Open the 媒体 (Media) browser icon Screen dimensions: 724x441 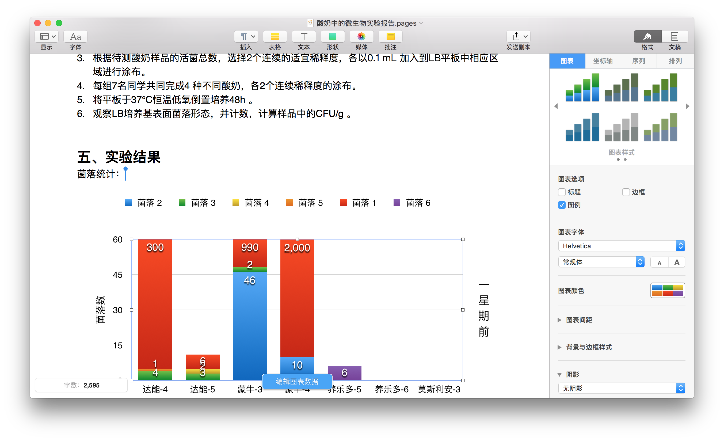click(361, 36)
